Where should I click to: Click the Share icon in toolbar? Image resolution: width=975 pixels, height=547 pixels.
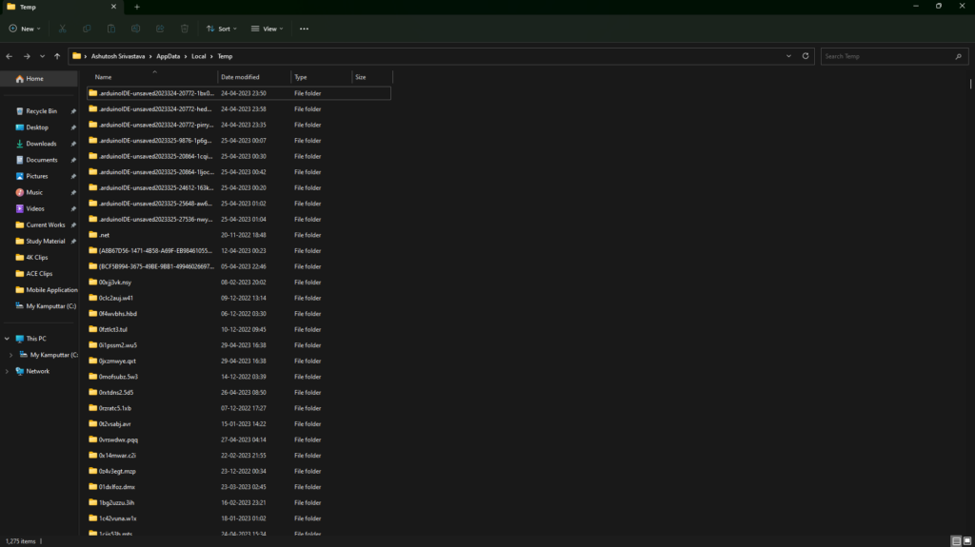[x=160, y=29]
